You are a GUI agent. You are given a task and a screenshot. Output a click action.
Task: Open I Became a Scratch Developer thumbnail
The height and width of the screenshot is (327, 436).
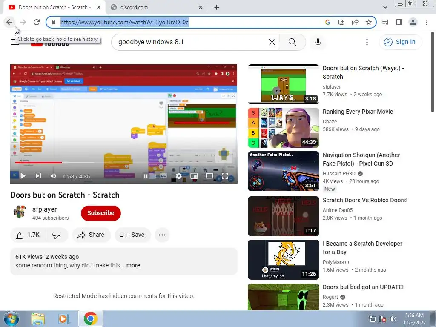pos(283,260)
